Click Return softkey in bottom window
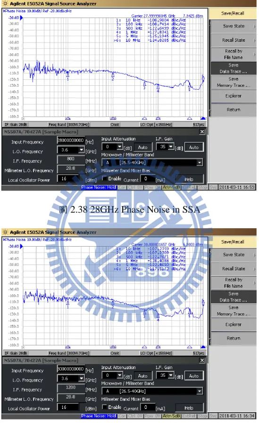 click(x=234, y=338)
